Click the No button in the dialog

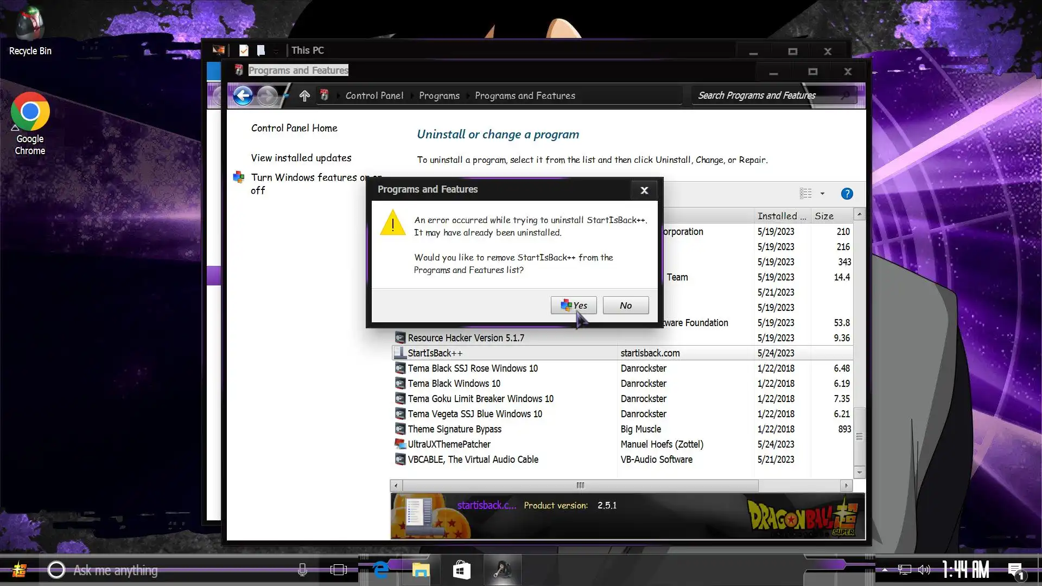coord(625,305)
